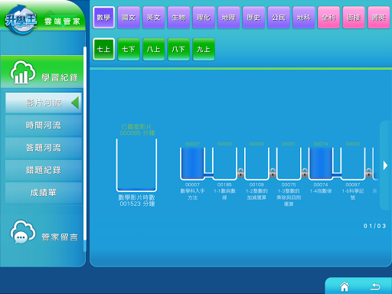Click the 學習紀錄 section header text

tap(60, 77)
